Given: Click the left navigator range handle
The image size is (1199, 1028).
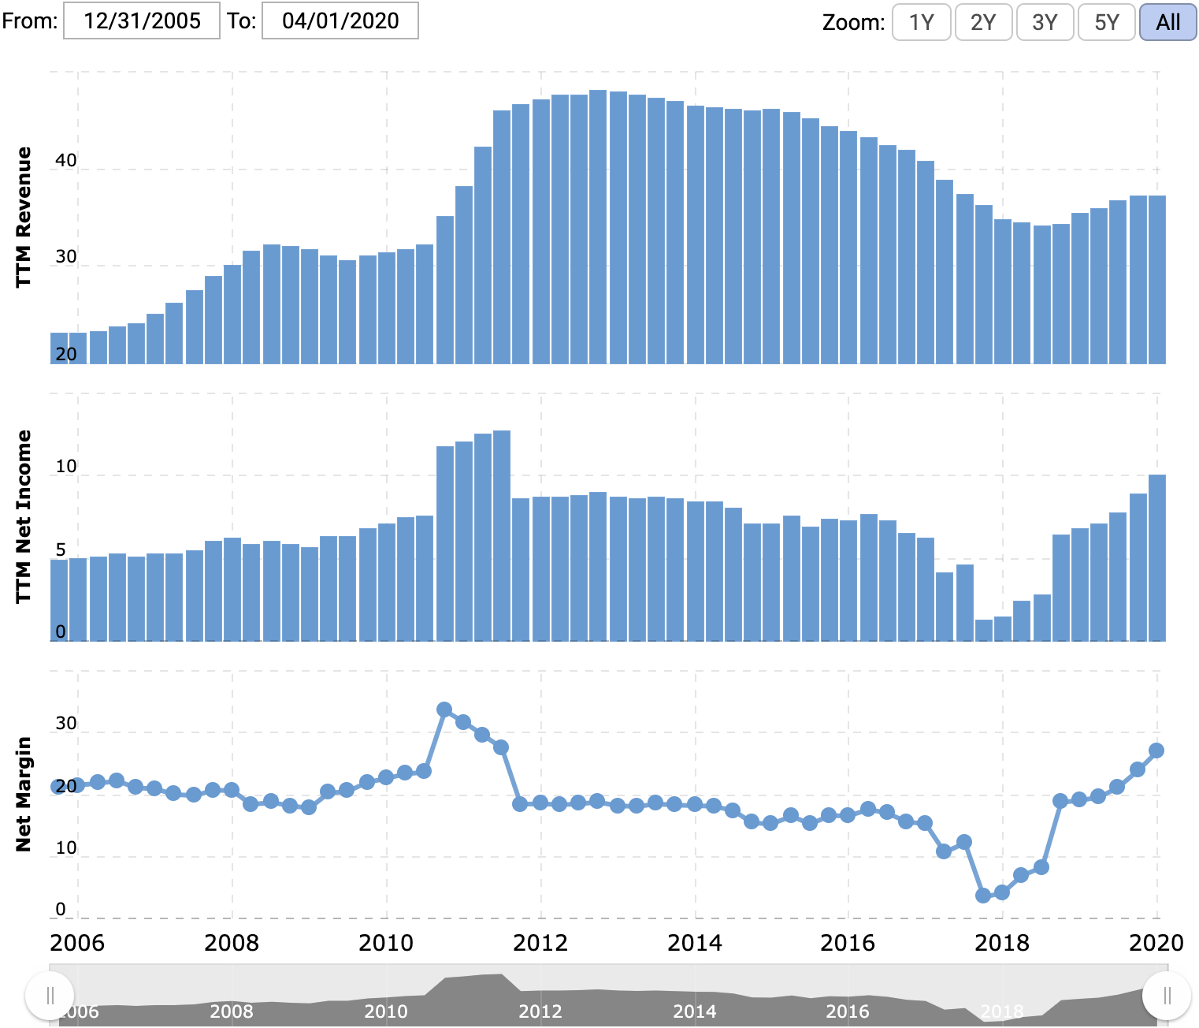Looking at the screenshot, I should point(50,996).
